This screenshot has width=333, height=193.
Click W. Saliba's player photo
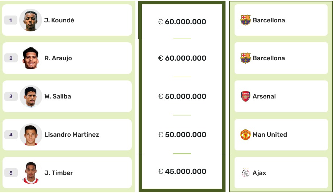pos(31,96)
